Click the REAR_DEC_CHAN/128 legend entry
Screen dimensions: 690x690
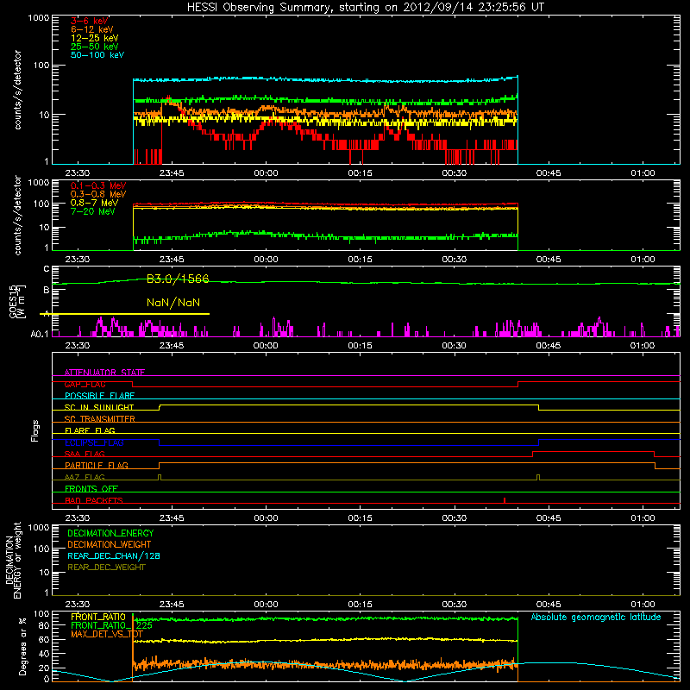(x=114, y=555)
